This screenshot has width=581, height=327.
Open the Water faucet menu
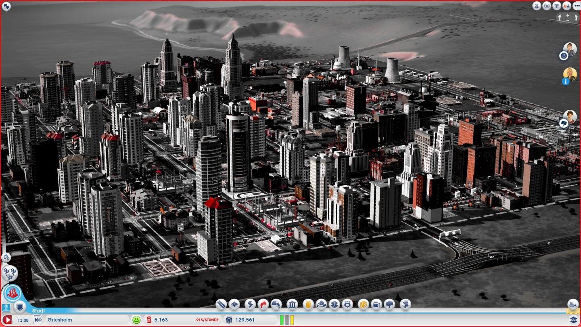point(263,304)
